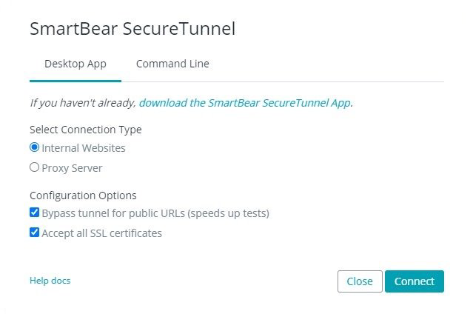Click the 'Proxy Server' label text
This screenshot has height=314, width=473.
point(72,168)
